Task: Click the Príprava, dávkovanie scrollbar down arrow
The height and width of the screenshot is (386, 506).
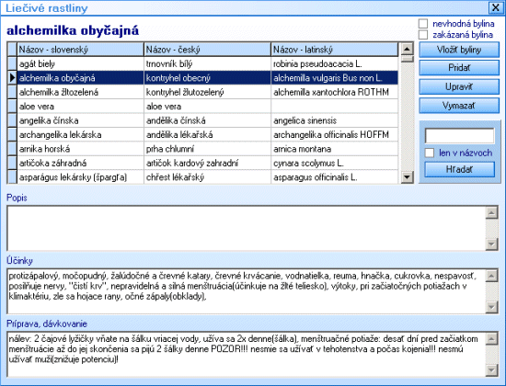Action: pyautogui.click(x=491, y=370)
